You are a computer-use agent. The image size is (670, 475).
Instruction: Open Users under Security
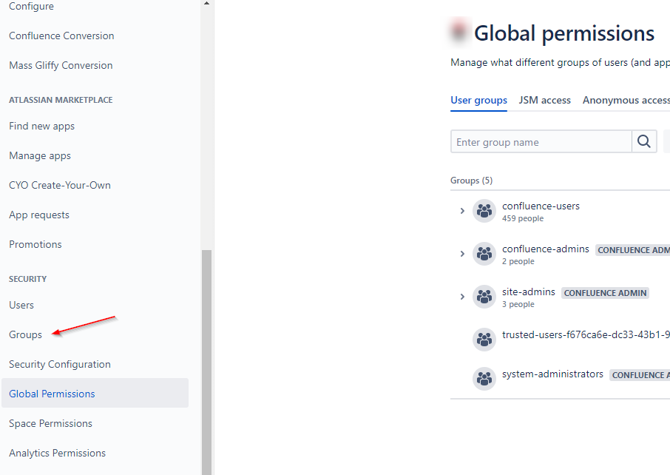[x=21, y=306]
